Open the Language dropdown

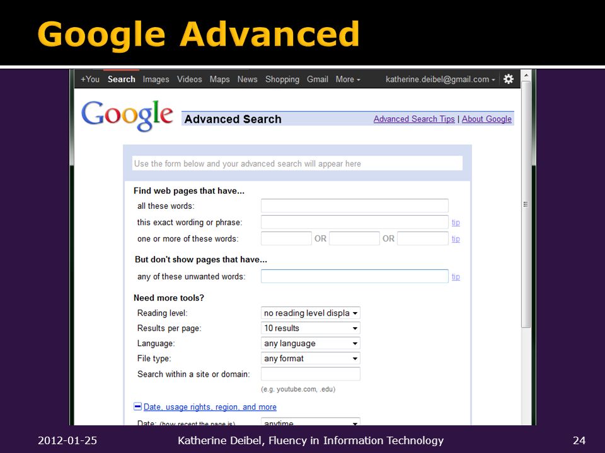click(311, 344)
